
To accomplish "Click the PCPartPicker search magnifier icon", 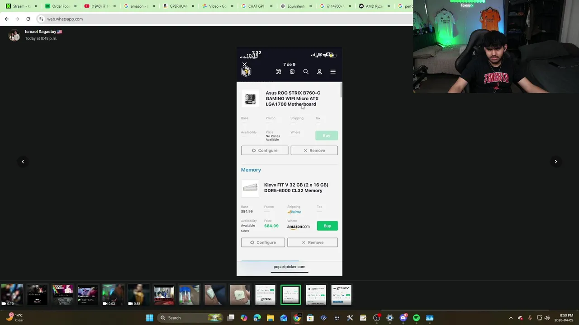I will [x=306, y=72].
